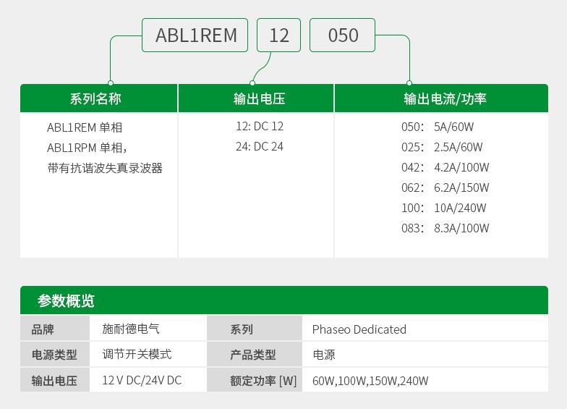This screenshot has height=409, width=567.
Task: Select the 输出电压 label in parameter table
Action: coord(55,379)
